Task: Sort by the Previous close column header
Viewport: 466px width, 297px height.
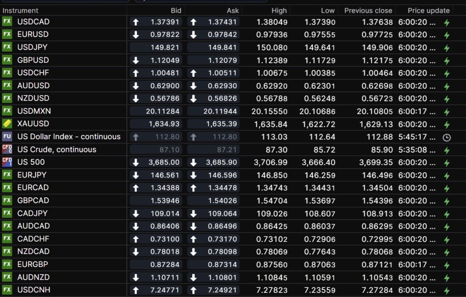Action: [x=368, y=10]
